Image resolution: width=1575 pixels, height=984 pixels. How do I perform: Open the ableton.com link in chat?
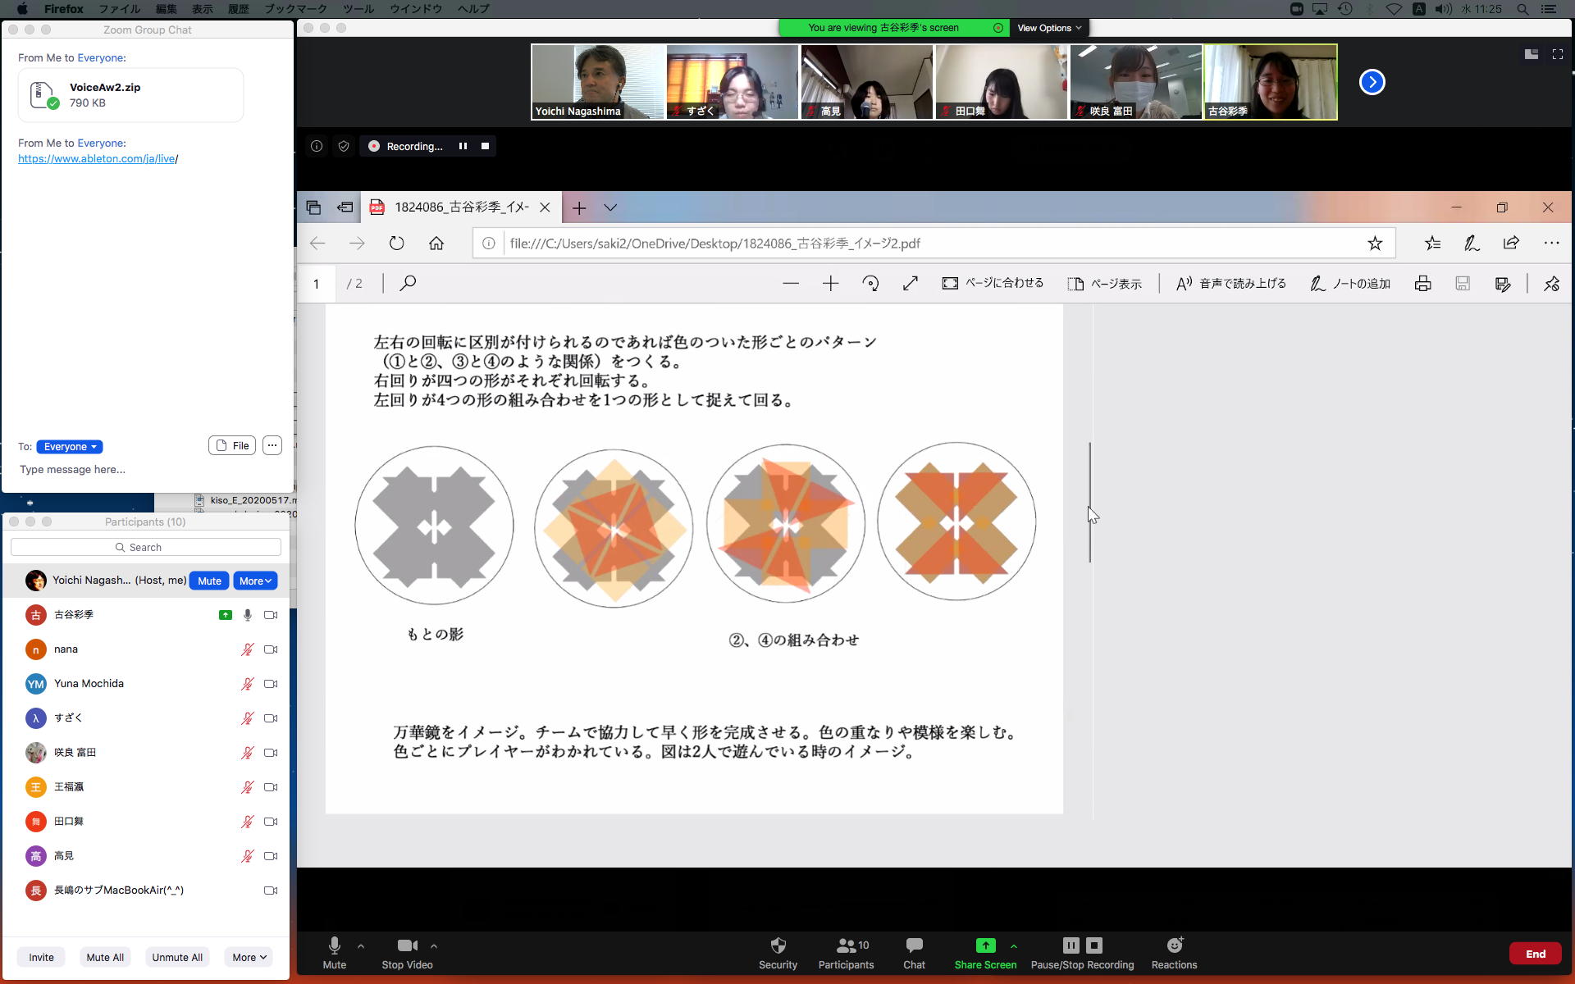coord(97,159)
